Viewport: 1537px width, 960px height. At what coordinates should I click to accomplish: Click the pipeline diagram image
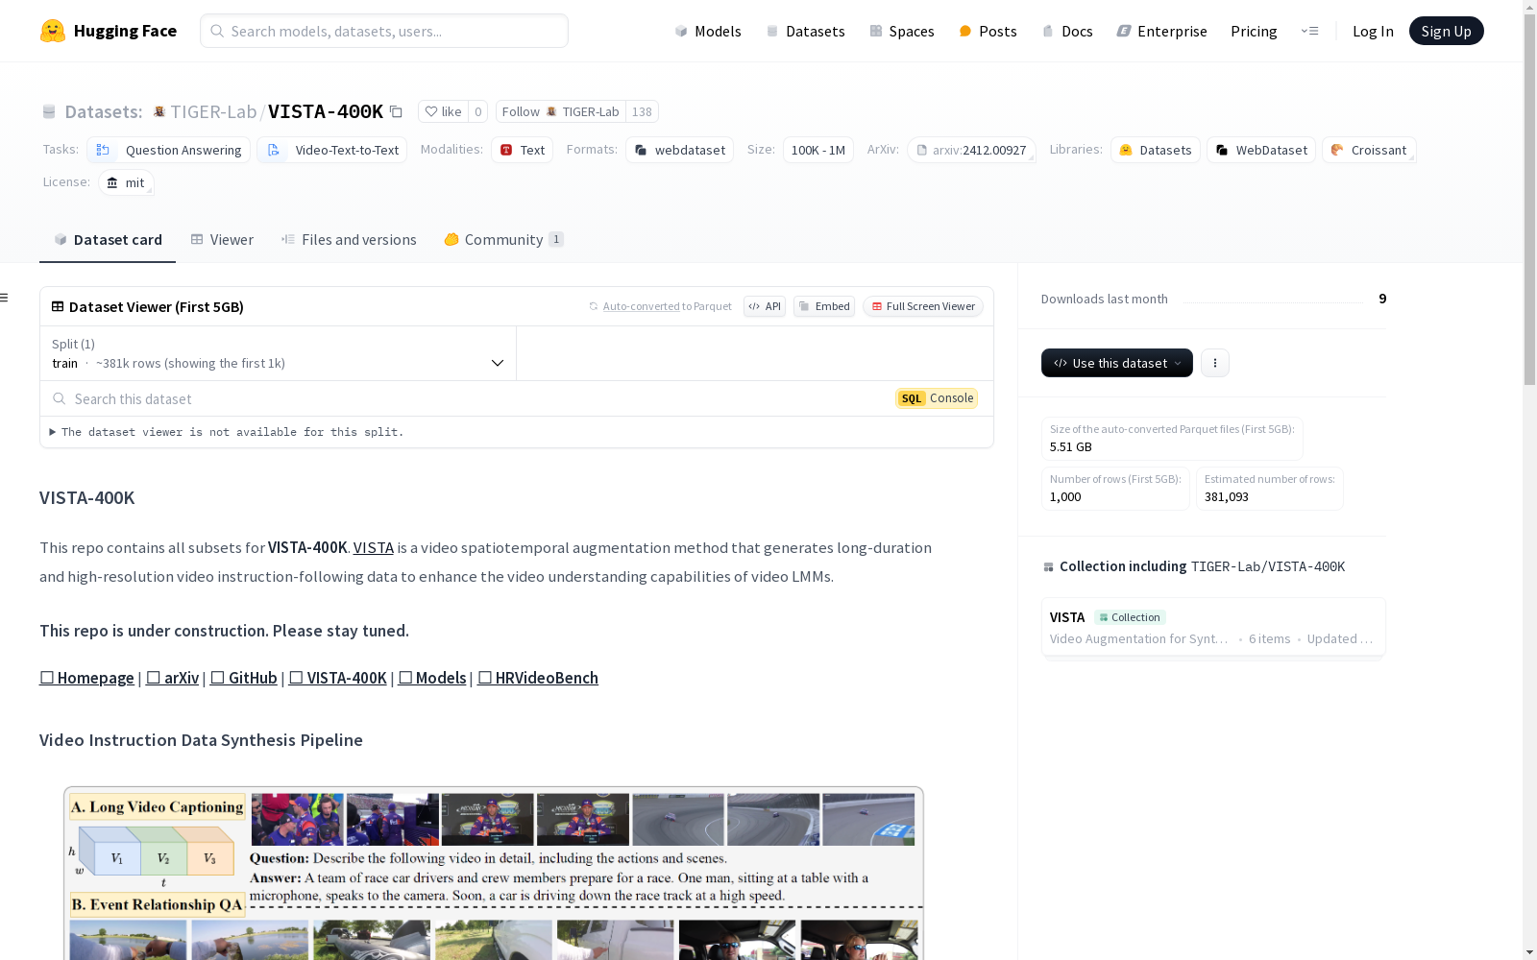tap(494, 873)
